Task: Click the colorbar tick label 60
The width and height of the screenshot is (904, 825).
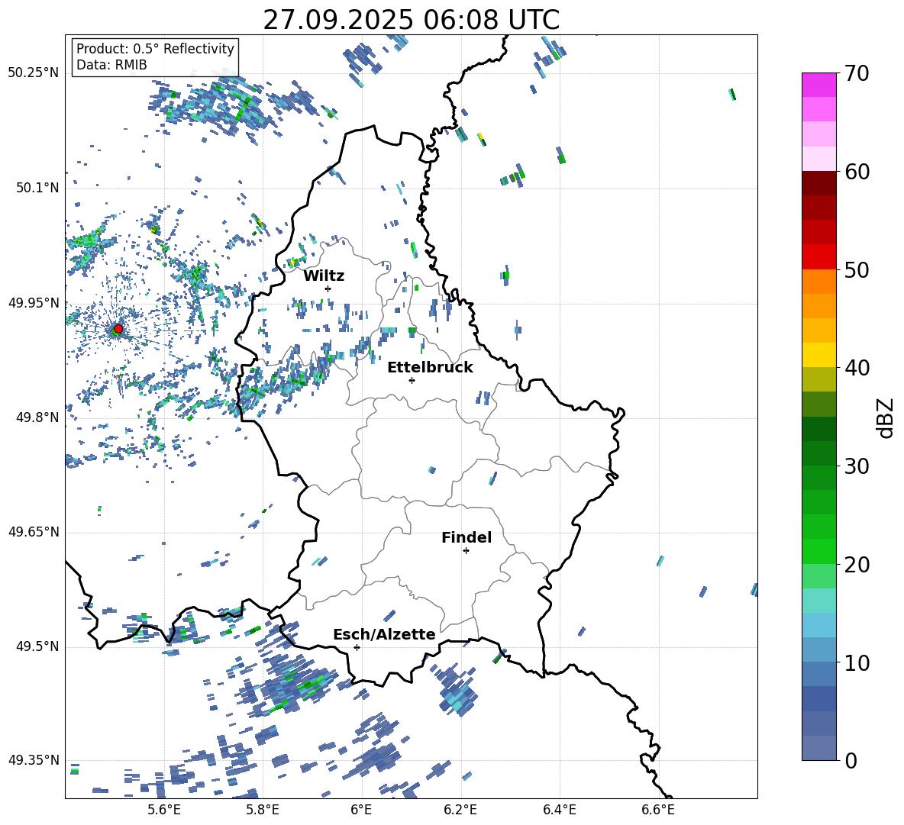Action: click(857, 172)
